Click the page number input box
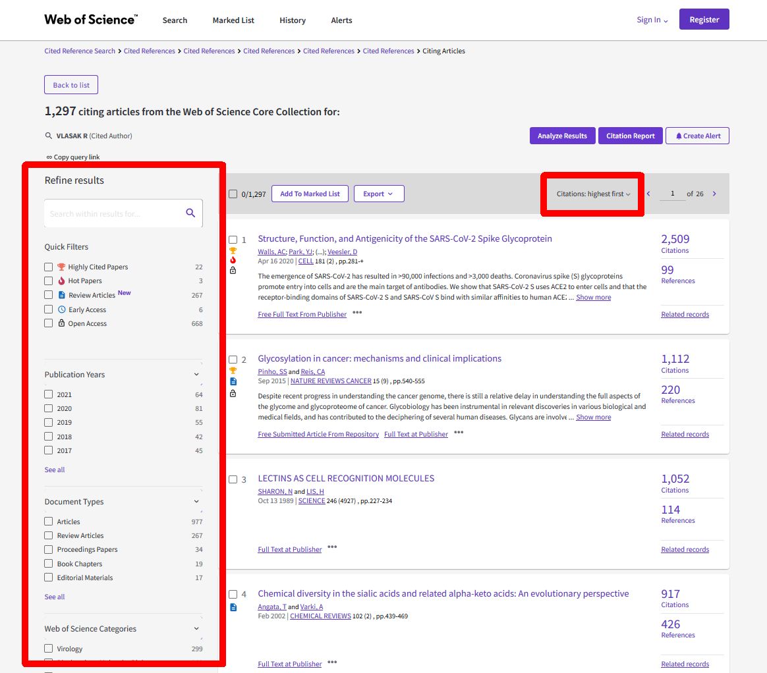Image resolution: width=767 pixels, height=673 pixels. click(x=673, y=194)
